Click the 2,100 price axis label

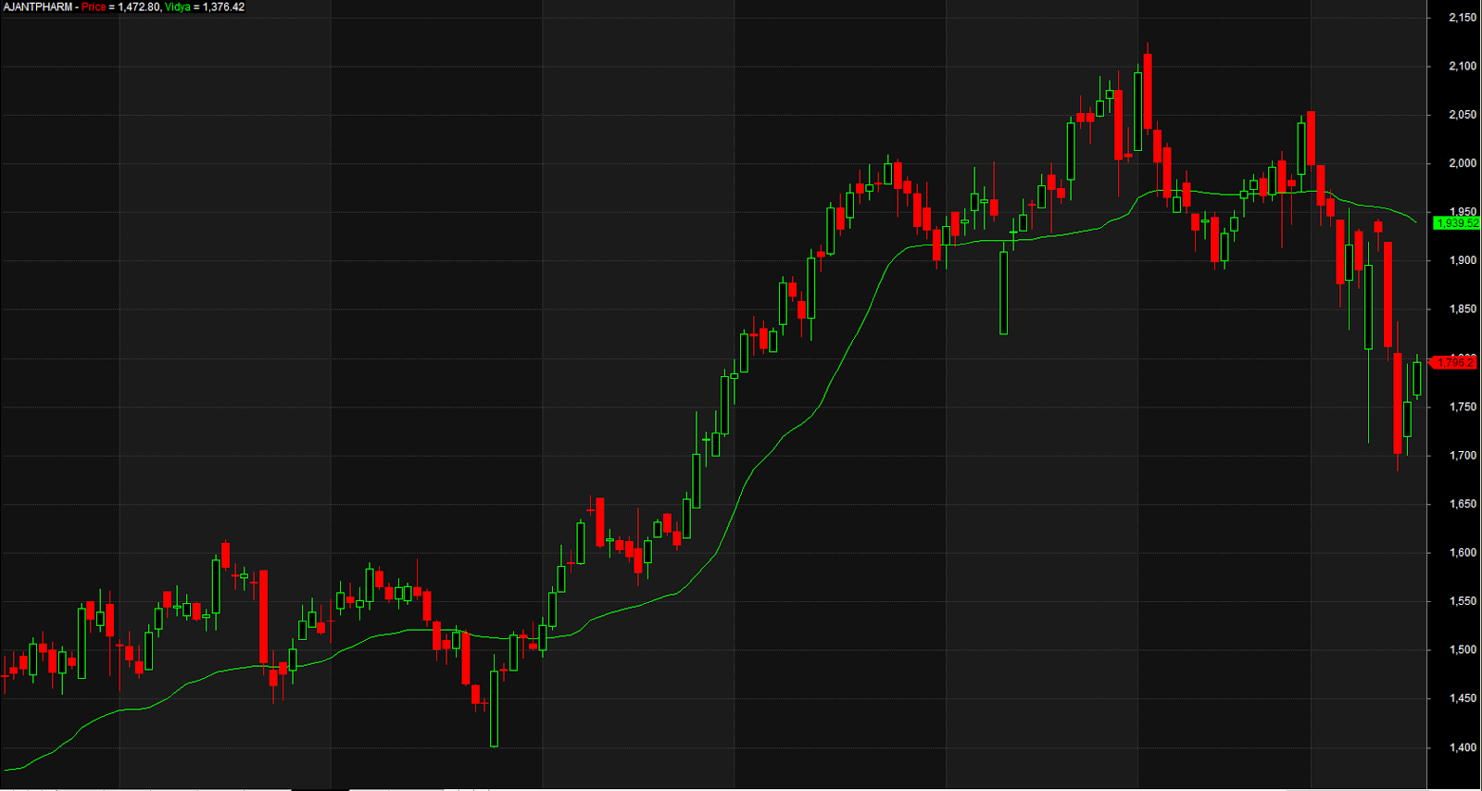pyautogui.click(x=1463, y=67)
